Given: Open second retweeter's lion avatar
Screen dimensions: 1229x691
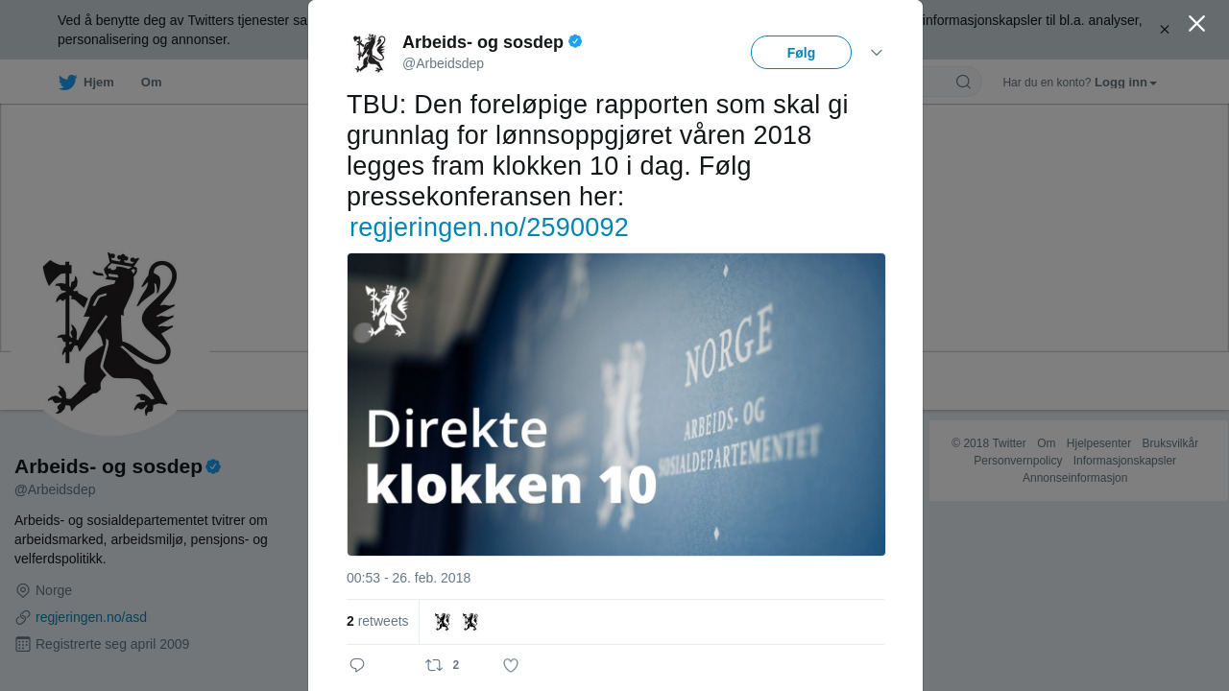Looking at the screenshot, I should [x=470, y=622].
